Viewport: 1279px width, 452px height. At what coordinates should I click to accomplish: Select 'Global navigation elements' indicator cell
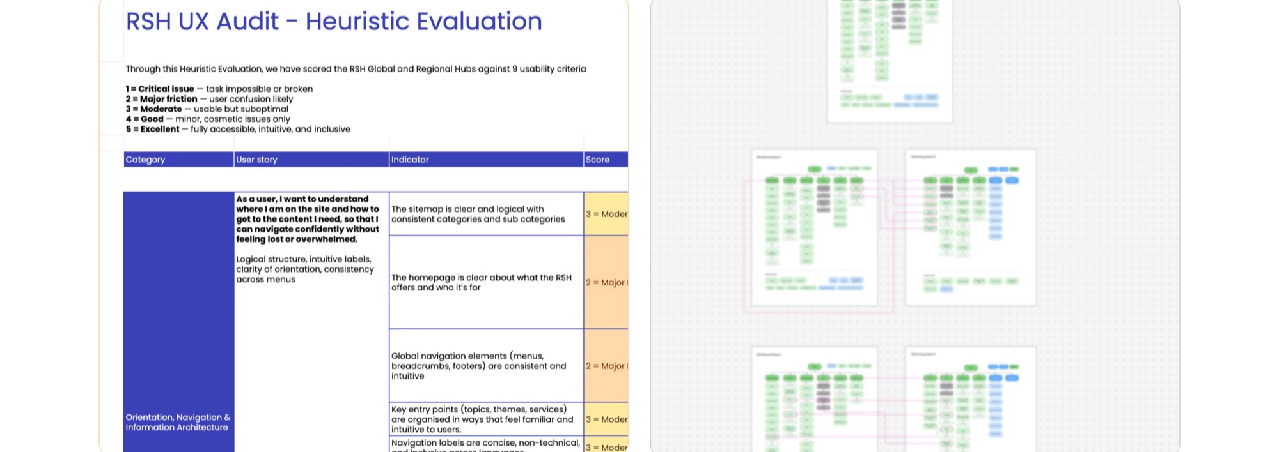tap(487, 366)
